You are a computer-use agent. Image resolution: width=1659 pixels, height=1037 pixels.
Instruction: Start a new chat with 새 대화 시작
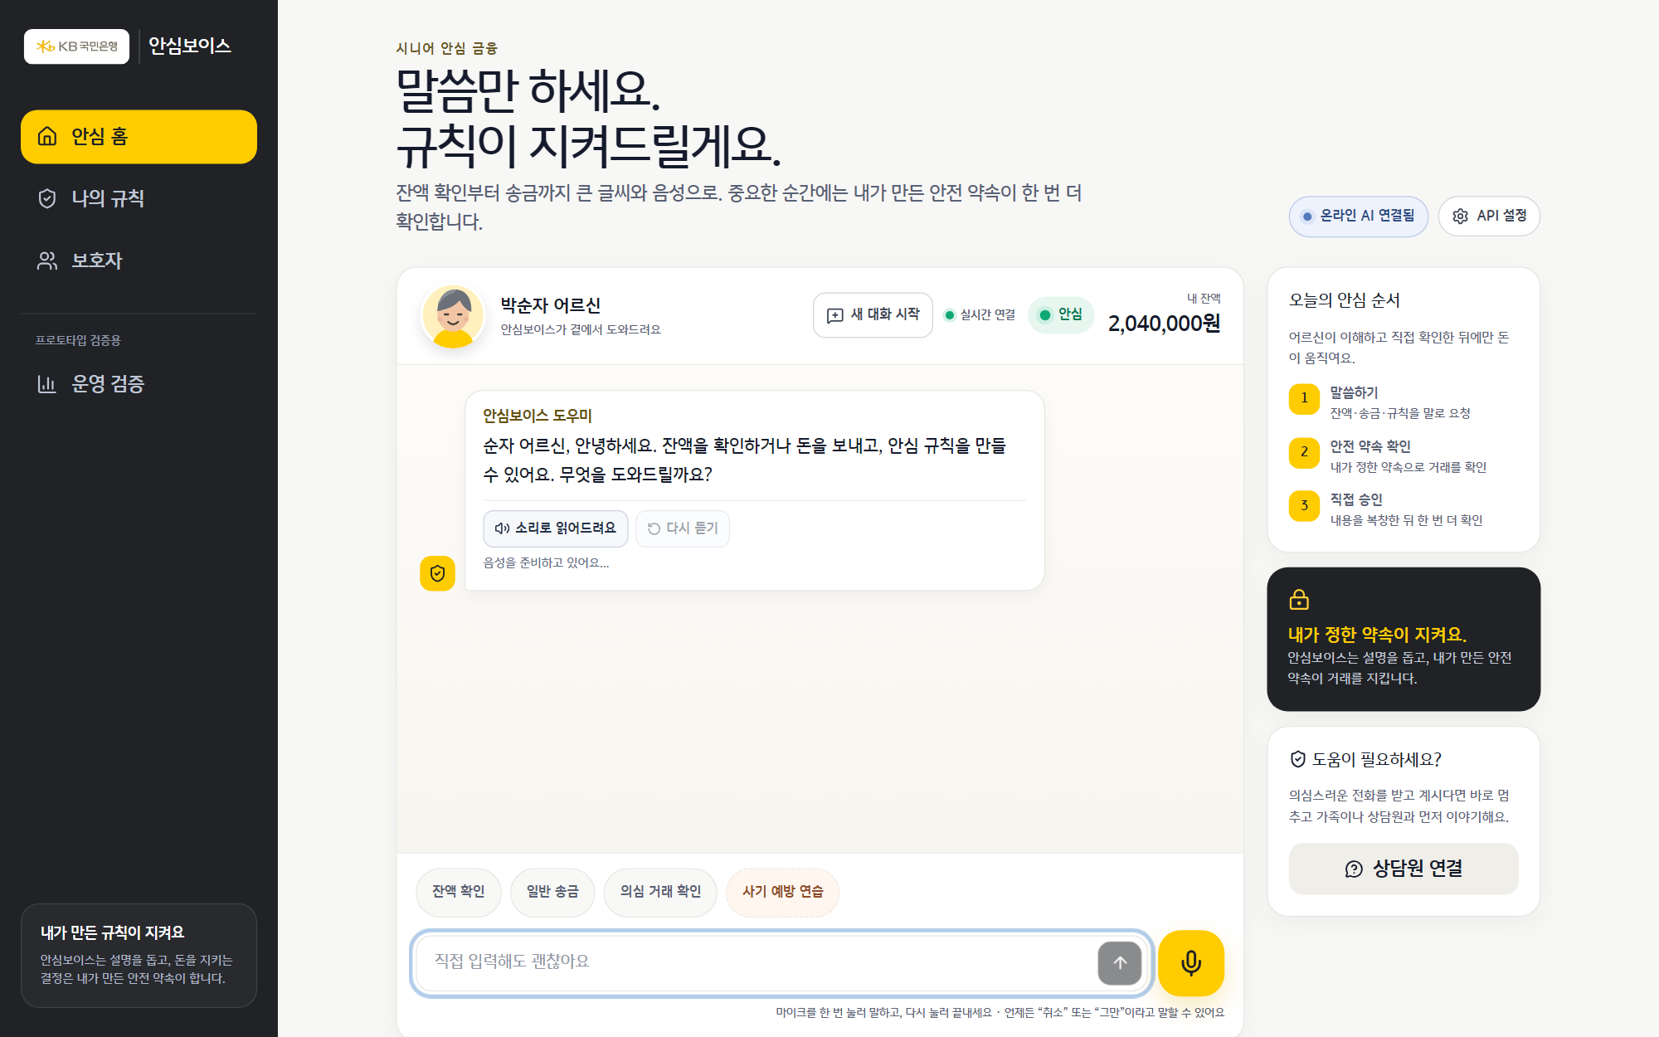click(873, 314)
